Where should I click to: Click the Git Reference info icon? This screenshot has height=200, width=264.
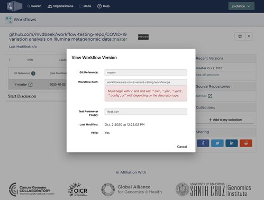pos(33,73)
